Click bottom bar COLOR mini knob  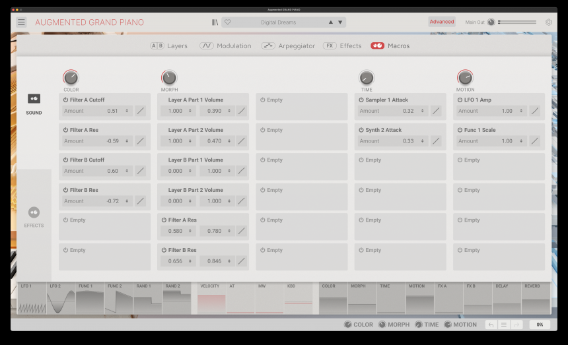pyautogui.click(x=348, y=325)
